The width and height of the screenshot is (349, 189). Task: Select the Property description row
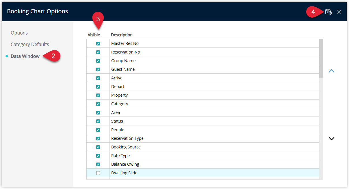coord(214,95)
